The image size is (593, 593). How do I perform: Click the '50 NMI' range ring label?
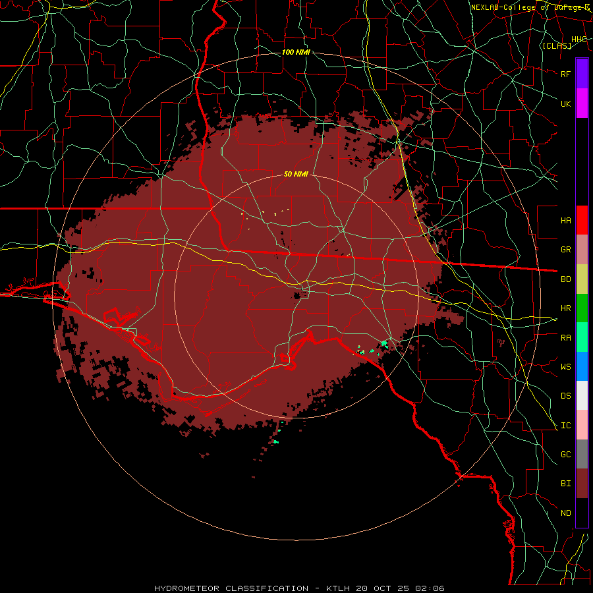[x=296, y=174]
